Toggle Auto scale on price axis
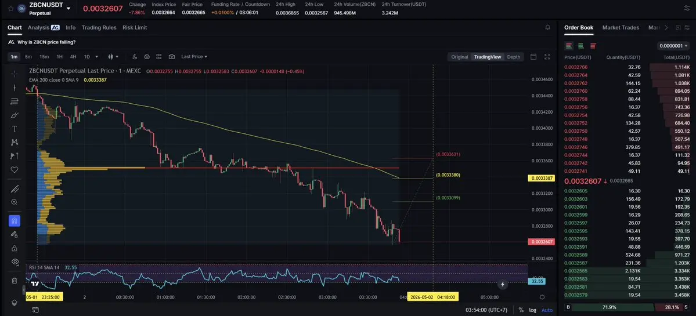696x316 pixels. [x=547, y=310]
